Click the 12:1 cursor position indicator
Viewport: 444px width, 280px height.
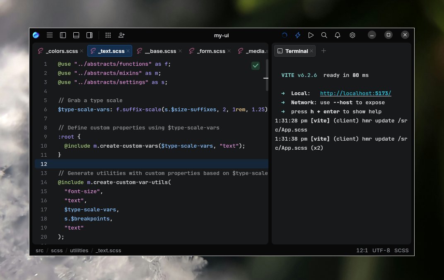click(362, 250)
